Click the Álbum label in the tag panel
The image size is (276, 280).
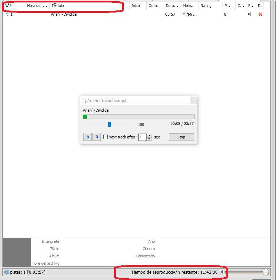[54, 256]
